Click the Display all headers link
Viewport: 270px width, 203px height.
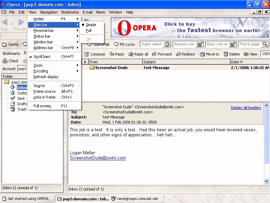click(246, 108)
